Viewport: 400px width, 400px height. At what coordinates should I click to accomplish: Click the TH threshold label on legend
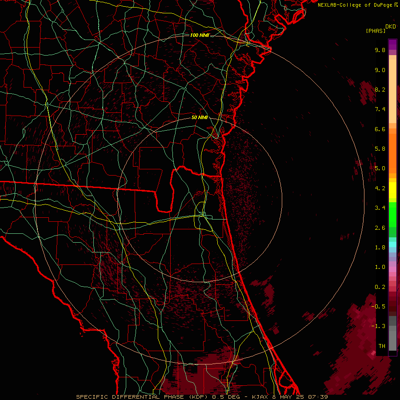(x=382, y=346)
